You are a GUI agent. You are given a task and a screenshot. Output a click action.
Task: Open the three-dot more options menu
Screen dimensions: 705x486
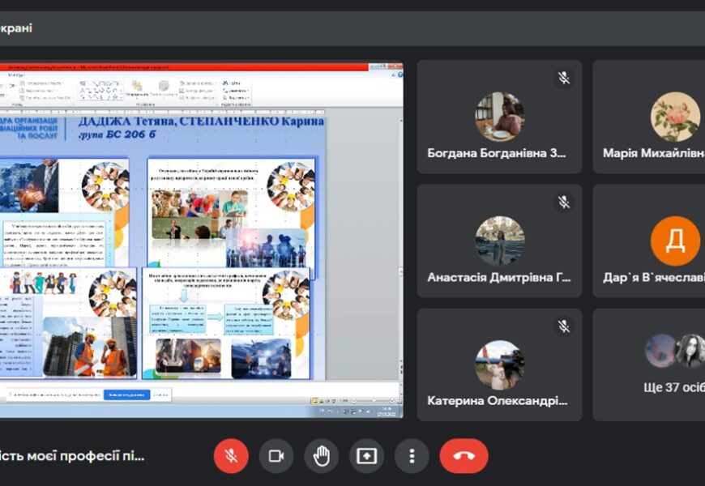[x=412, y=456]
